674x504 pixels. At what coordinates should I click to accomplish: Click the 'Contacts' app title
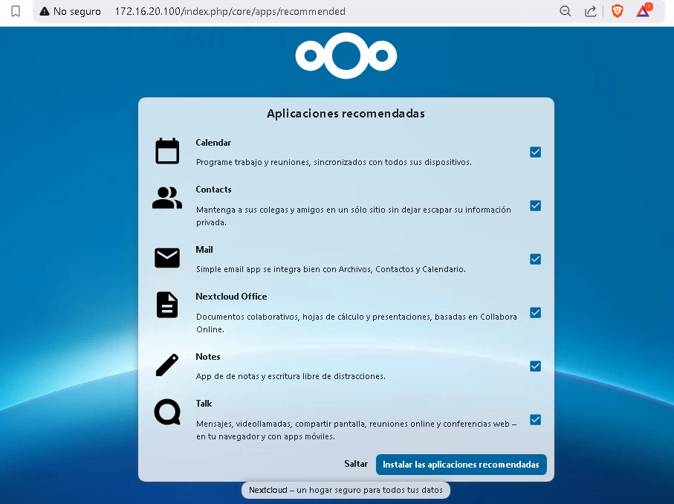click(x=213, y=190)
